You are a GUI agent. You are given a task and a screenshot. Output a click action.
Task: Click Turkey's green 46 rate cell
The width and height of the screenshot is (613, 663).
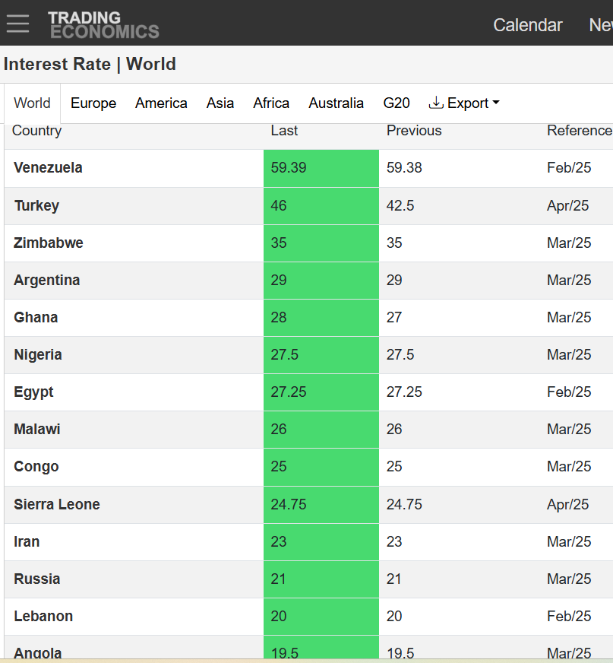[x=321, y=205]
